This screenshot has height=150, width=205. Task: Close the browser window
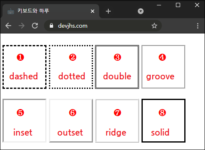tap(197, 5)
